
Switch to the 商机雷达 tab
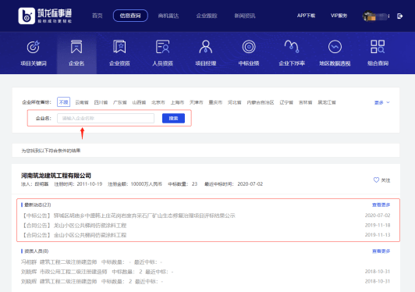pos(168,16)
